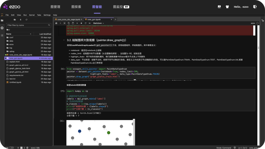Image resolution: width=265 pixels, height=149 pixels.
Task: Open the Markdown cell type dropdown
Action: pyautogui.click(x=99, y=23)
